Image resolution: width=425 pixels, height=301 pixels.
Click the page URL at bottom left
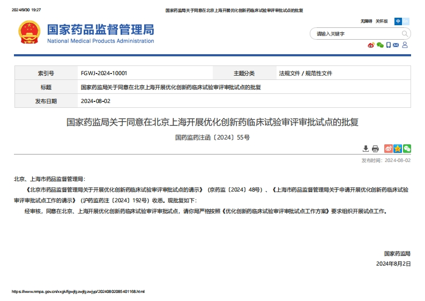coord(78,291)
